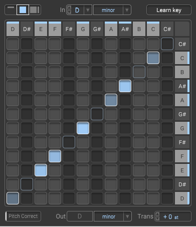Click the Out key D field

click(80, 216)
